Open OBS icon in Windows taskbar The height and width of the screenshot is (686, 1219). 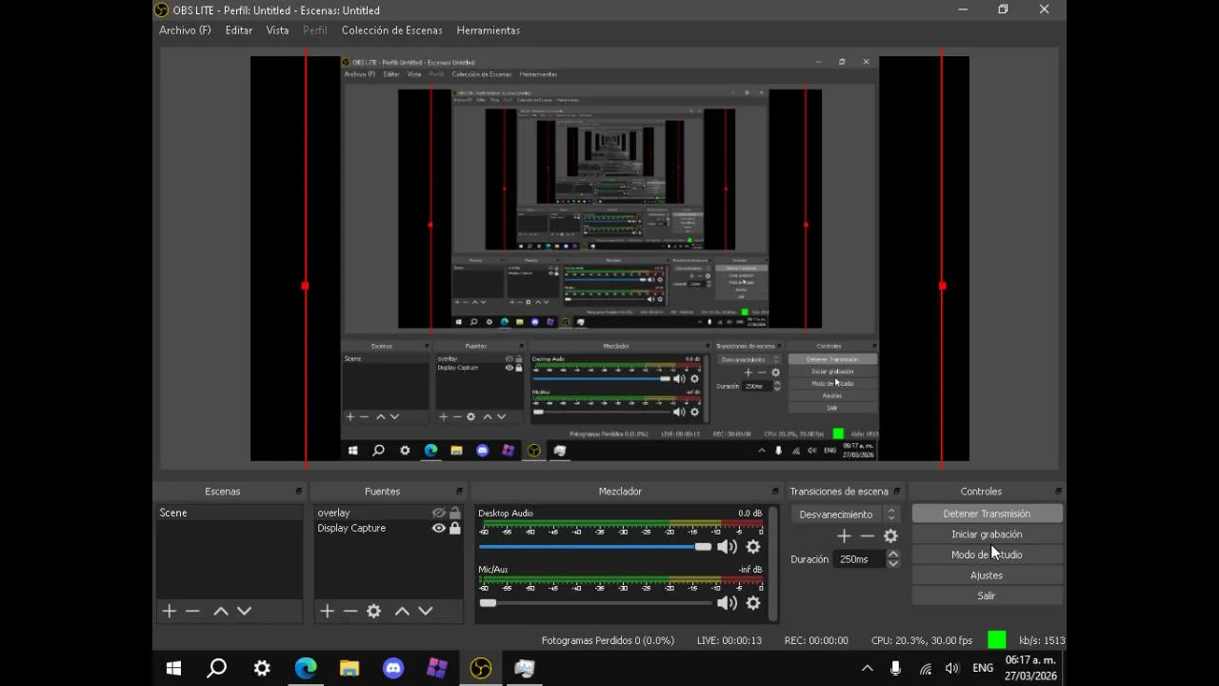480,668
